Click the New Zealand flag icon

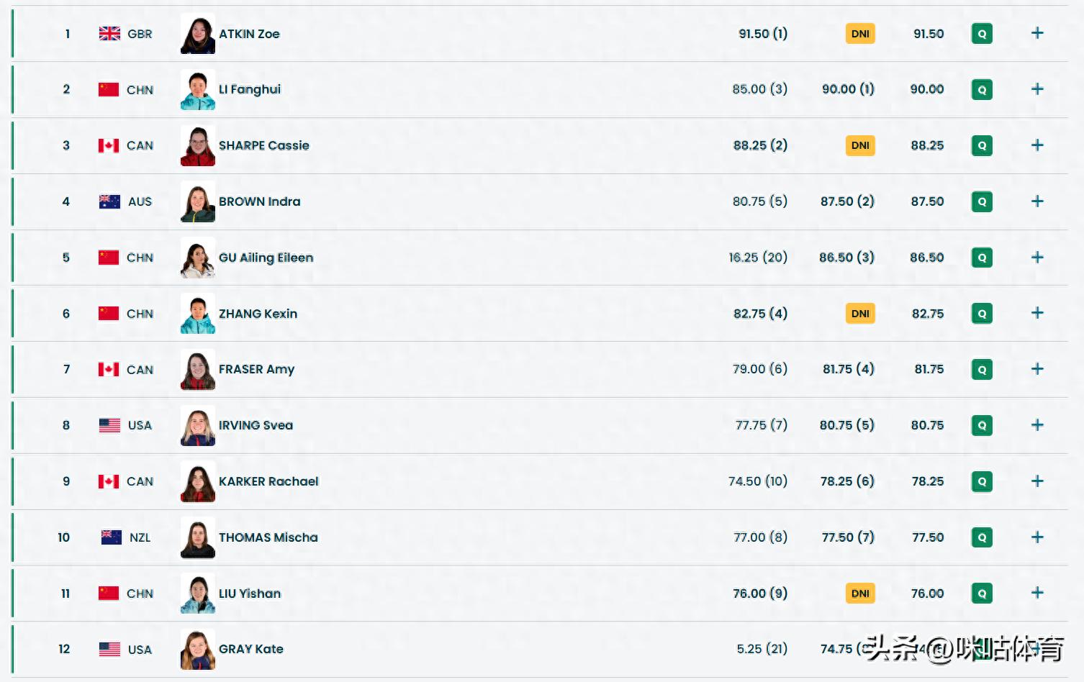[111, 537]
